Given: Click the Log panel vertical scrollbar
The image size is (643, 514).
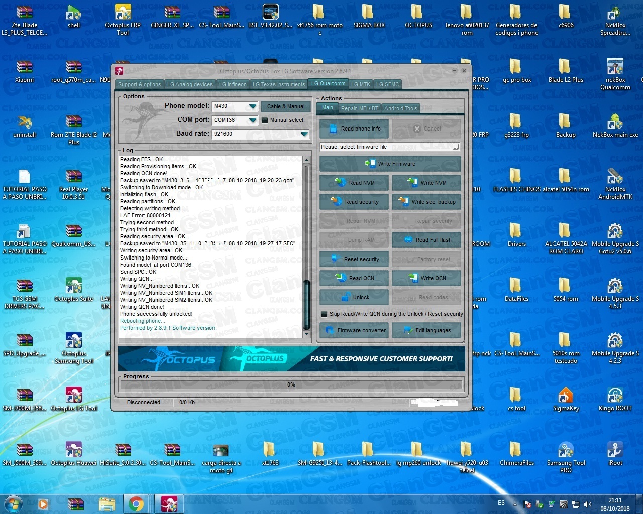Looking at the screenshot, I should pyautogui.click(x=307, y=246).
